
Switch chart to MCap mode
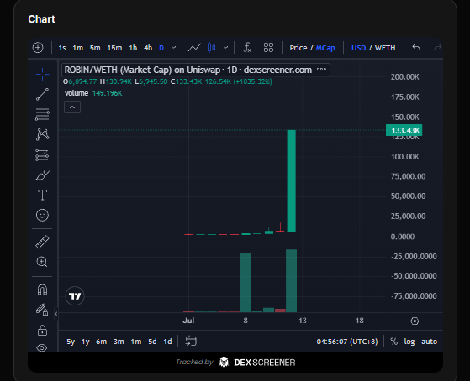click(325, 48)
